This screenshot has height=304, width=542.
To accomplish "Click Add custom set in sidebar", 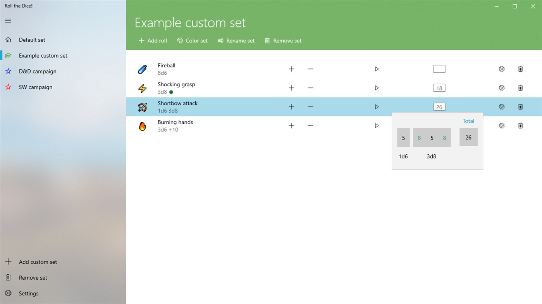I will click(x=38, y=262).
